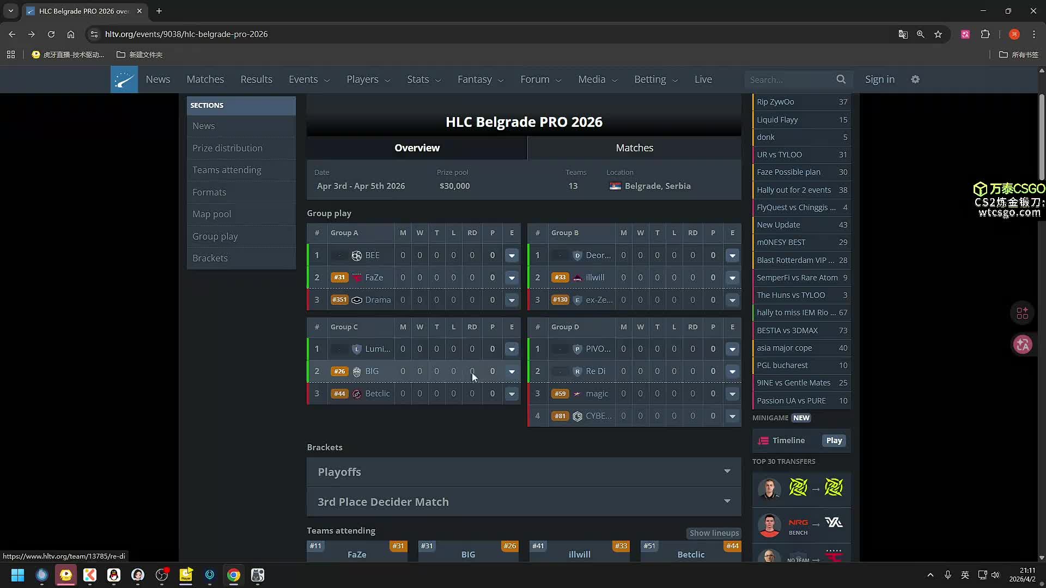The image size is (1046, 588).
Task: Open the Rip ZywOo forum thread
Action: pyautogui.click(x=775, y=102)
